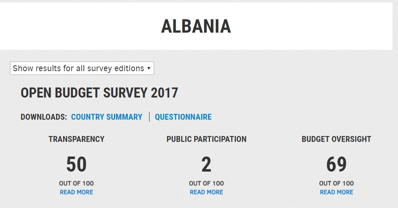Click the Budget Oversight score of 69
This screenshot has width=398, height=208.
[x=336, y=164]
